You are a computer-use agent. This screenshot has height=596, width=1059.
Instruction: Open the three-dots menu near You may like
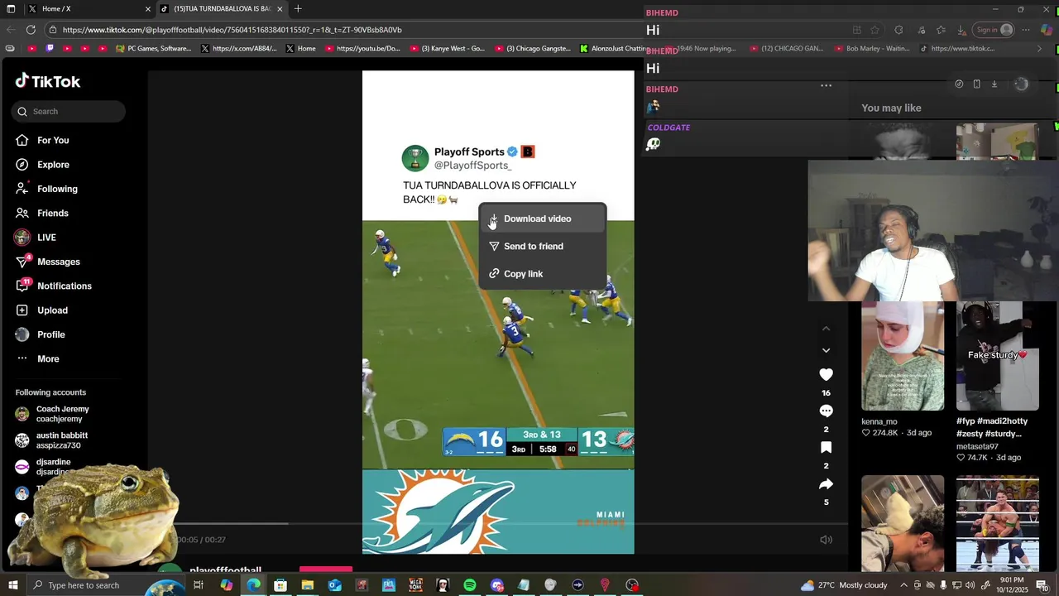(x=826, y=85)
